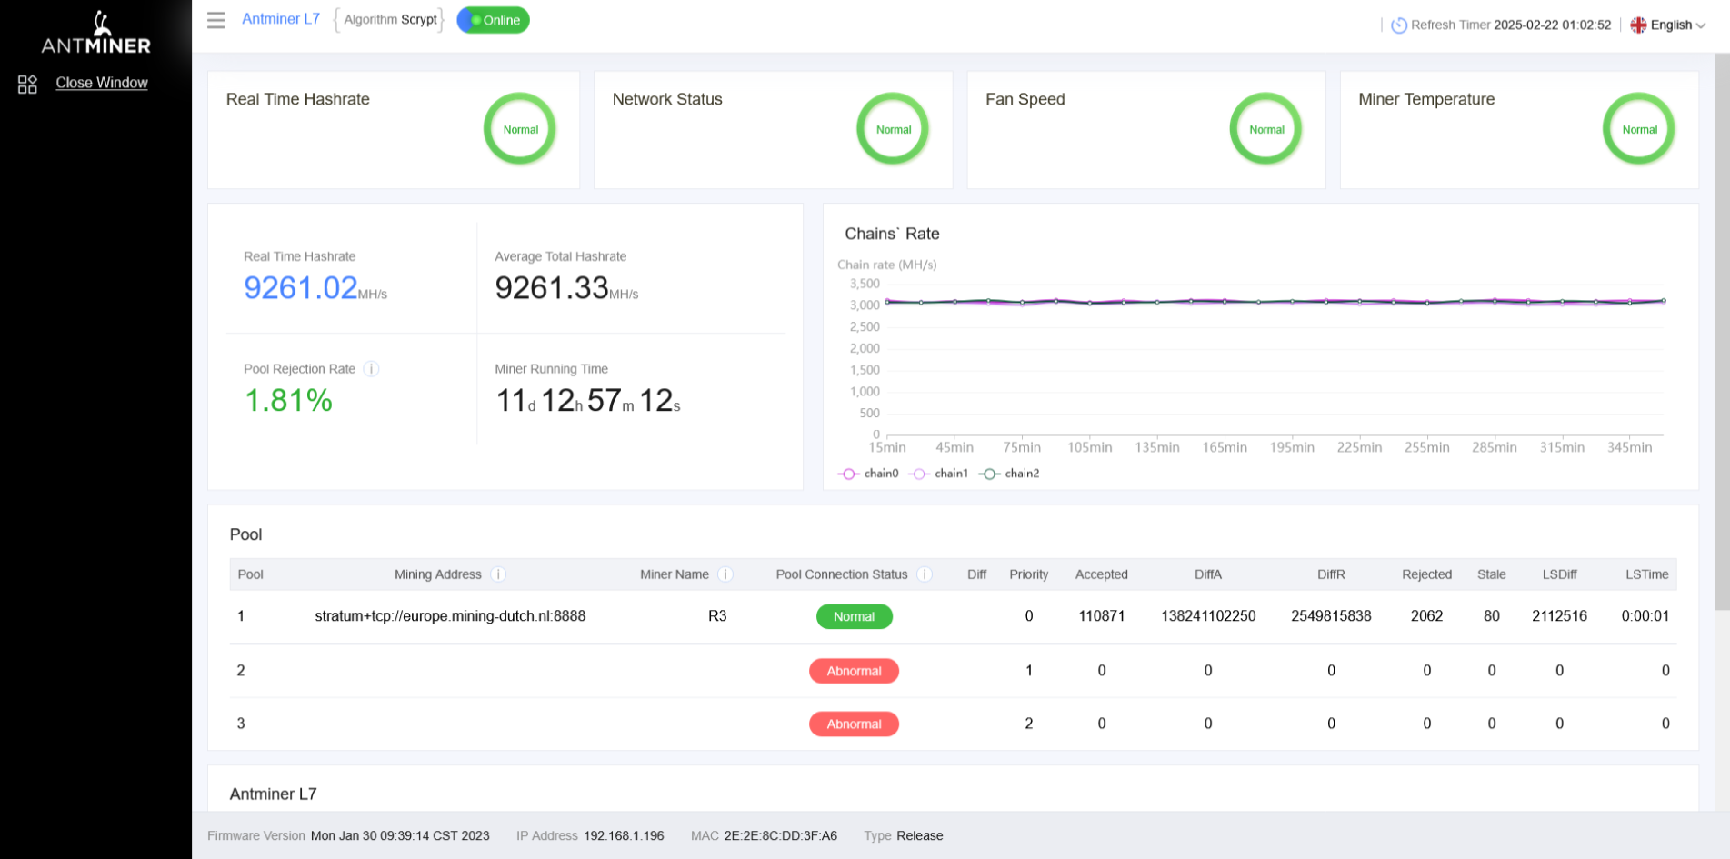Click info icon beside Miner Name
1730x859 pixels.
click(725, 574)
